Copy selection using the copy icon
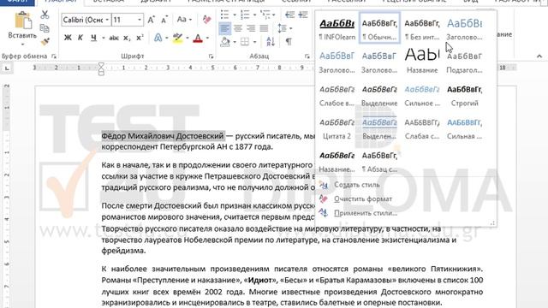 [45, 28]
